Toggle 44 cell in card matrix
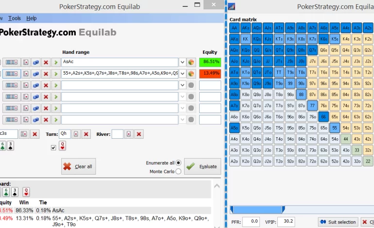Viewport: 374px width, 228px height. (x=346, y=139)
